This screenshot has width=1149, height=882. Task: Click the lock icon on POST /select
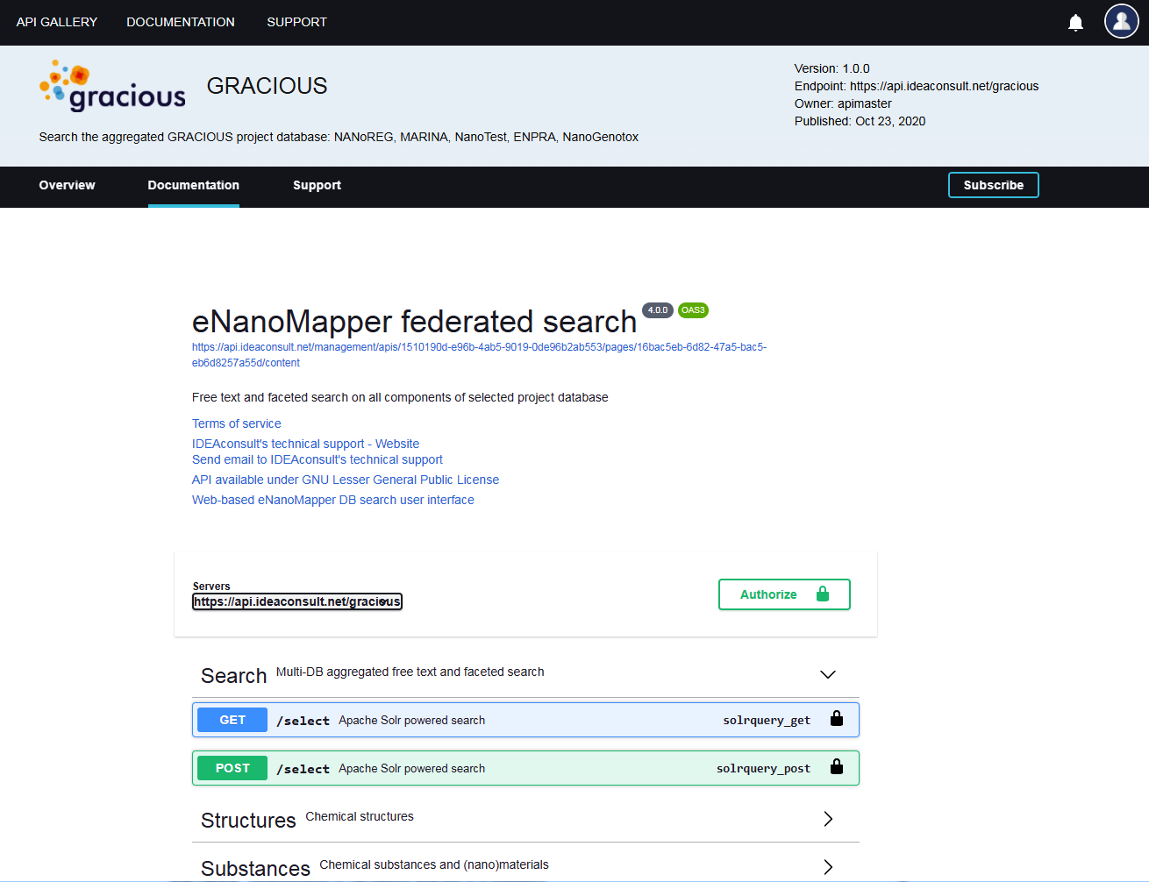(x=837, y=767)
